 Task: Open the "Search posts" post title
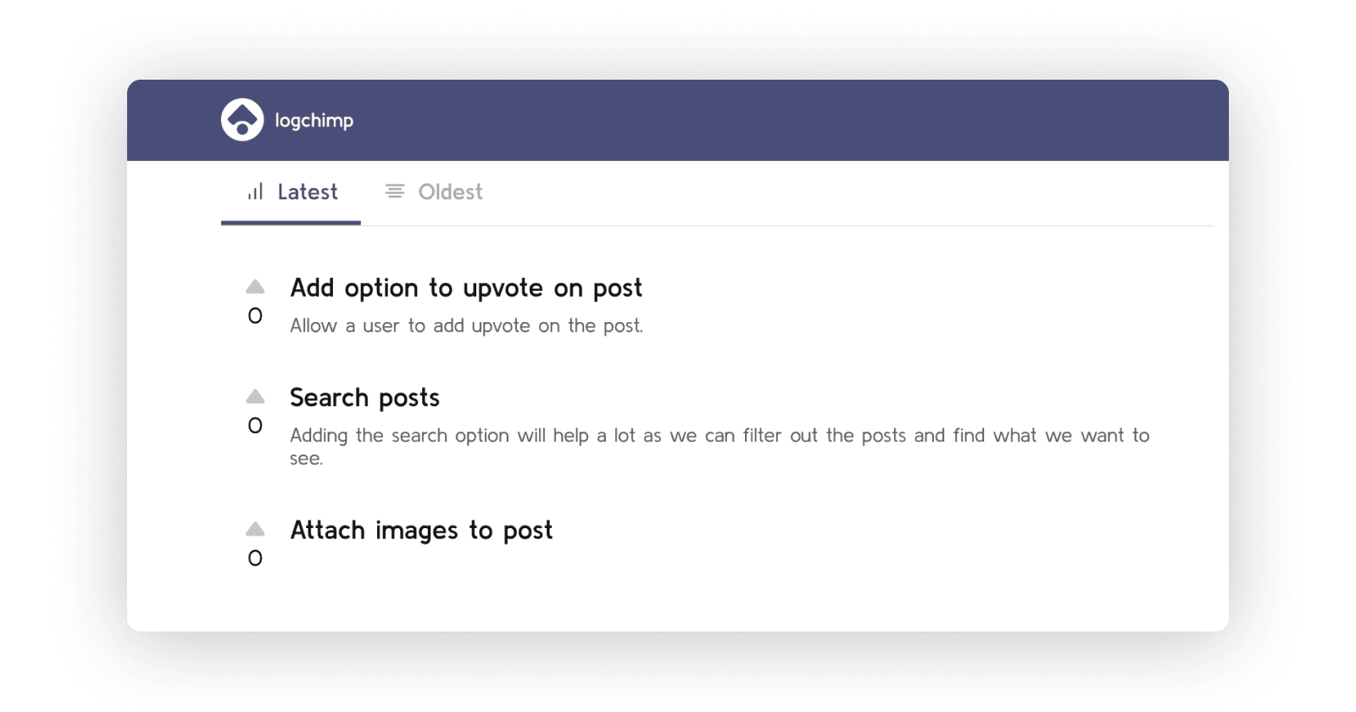click(x=364, y=398)
